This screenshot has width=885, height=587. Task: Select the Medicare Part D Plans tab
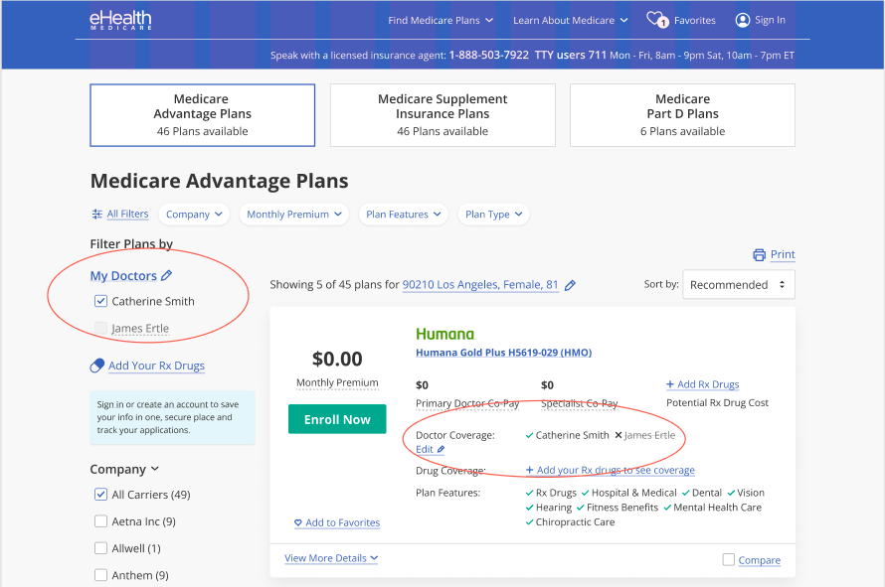coord(682,115)
